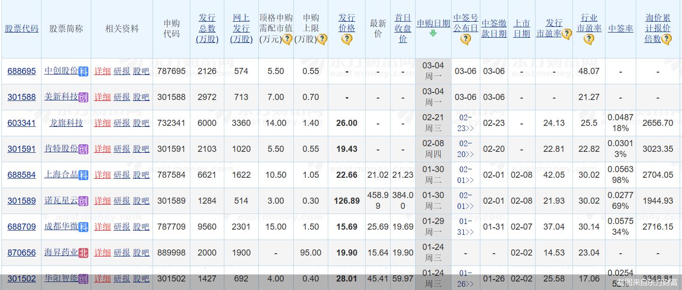The height and width of the screenshot is (290, 682).
Task: Open stock code 301588 link
Action: coord(22,97)
